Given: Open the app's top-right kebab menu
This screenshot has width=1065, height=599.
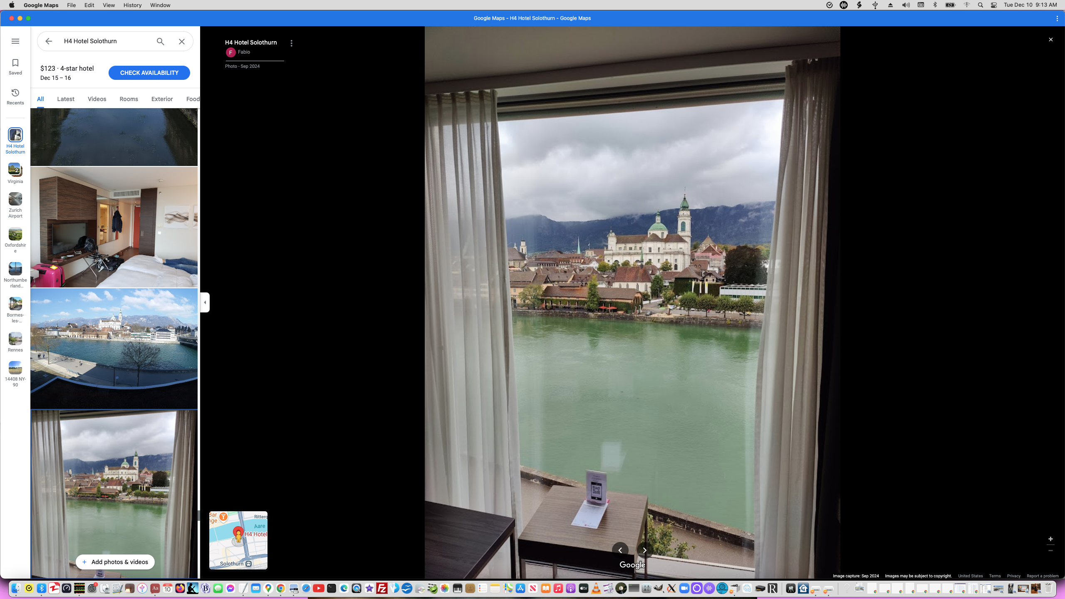Looking at the screenshot, I should pos(1057,18).
